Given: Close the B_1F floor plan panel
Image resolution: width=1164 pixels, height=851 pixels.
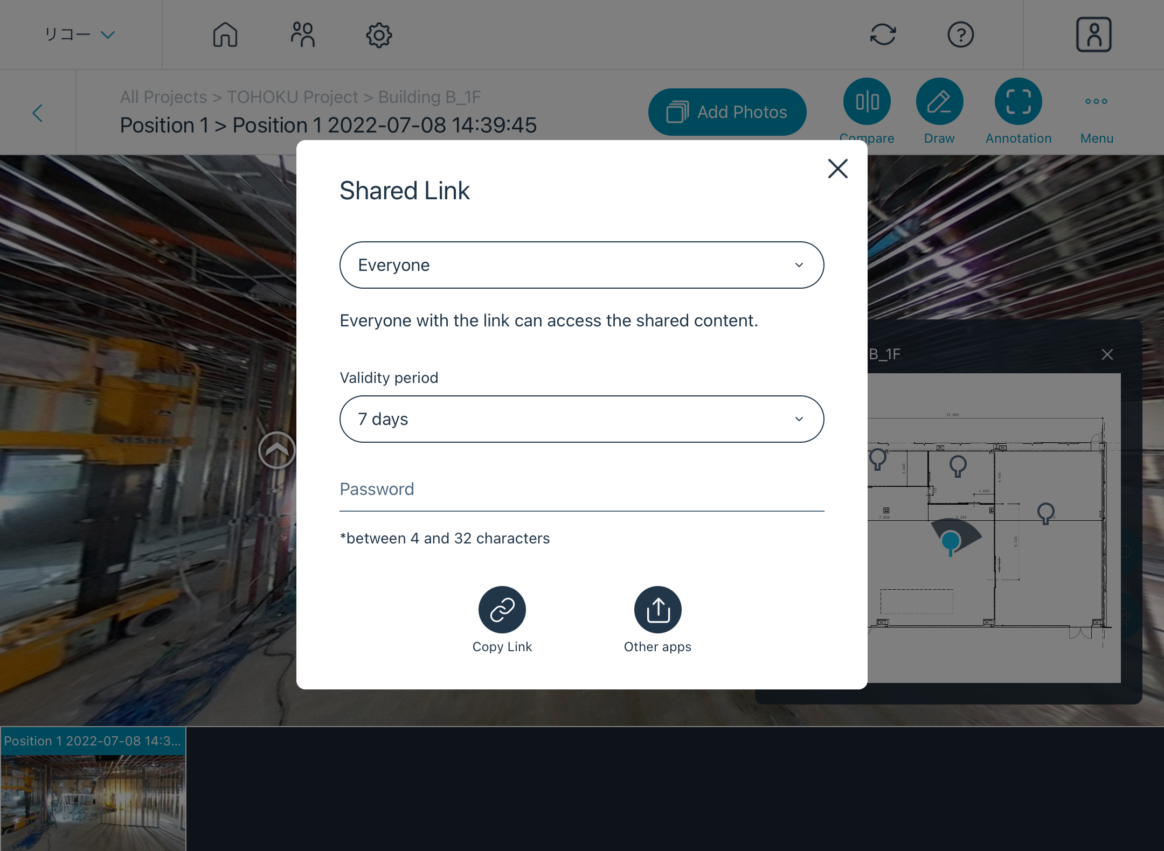Looking at the screenshot, I should pyautogui.click(x=1107, y=354).
